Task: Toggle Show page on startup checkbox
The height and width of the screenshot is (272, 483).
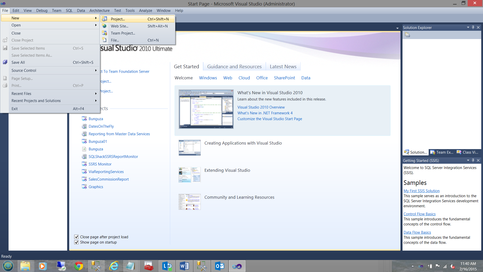Action: 76,242
